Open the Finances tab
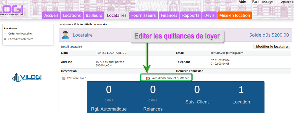 point(169,15)
